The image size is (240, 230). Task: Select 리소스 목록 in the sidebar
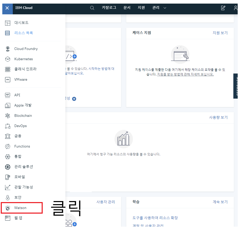(24, 33)
